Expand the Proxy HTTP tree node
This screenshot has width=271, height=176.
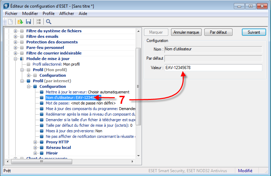[x=35, y=142]
